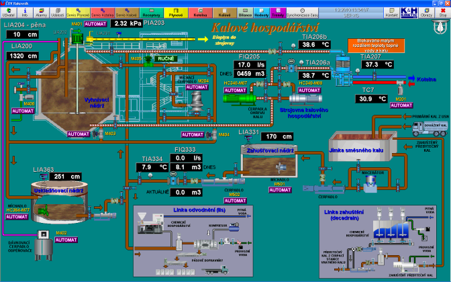Open the Události events log
451x282 pixels.
[58, 12]
